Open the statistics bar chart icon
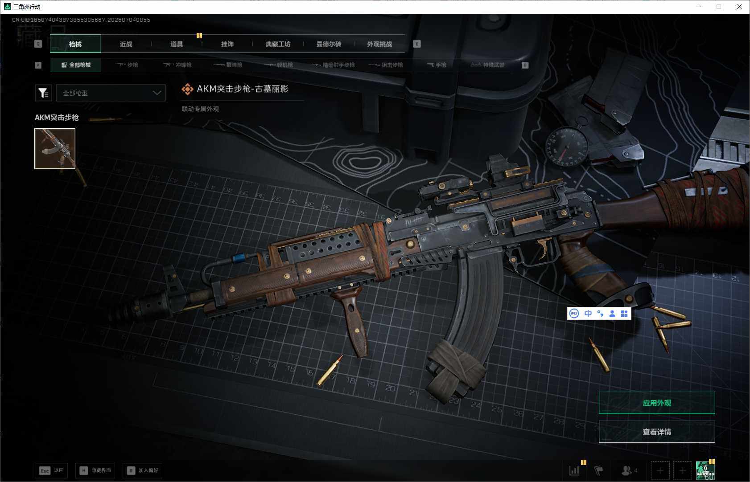The height and width of the screenshot is (482, 750). point(574,470)
